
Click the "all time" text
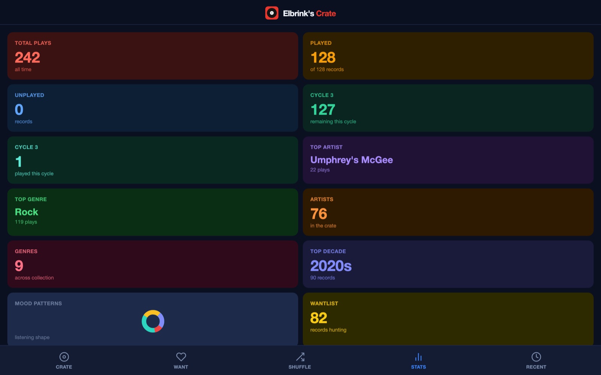coord(23,69)
